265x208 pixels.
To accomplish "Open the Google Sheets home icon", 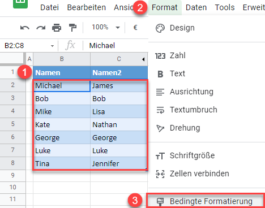I will click(x=20, y=4).
